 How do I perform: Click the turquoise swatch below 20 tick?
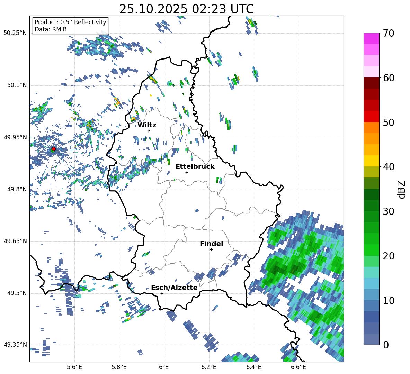(371, 272)
